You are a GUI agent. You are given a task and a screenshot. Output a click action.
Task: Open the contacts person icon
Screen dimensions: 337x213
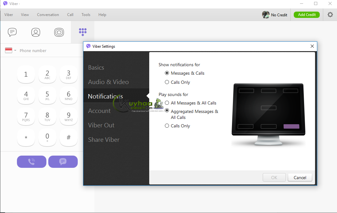[36, 32]
